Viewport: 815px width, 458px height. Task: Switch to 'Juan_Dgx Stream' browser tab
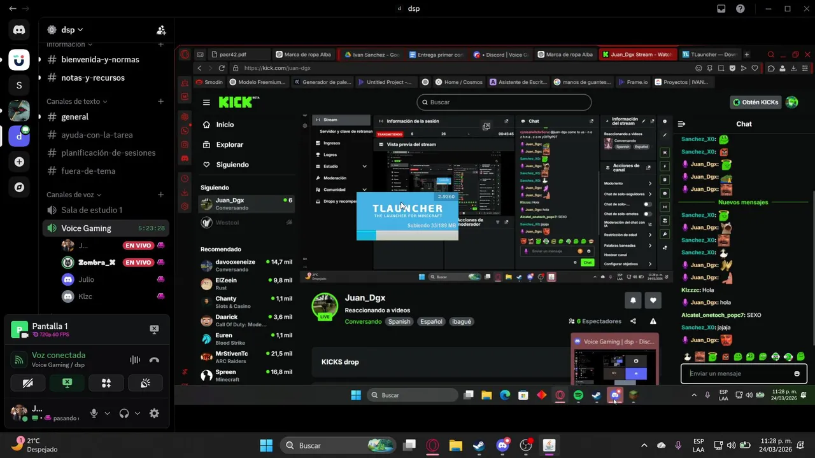638,55
